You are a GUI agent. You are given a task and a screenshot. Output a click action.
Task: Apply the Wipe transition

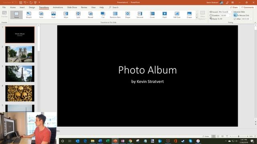point(66,15)
